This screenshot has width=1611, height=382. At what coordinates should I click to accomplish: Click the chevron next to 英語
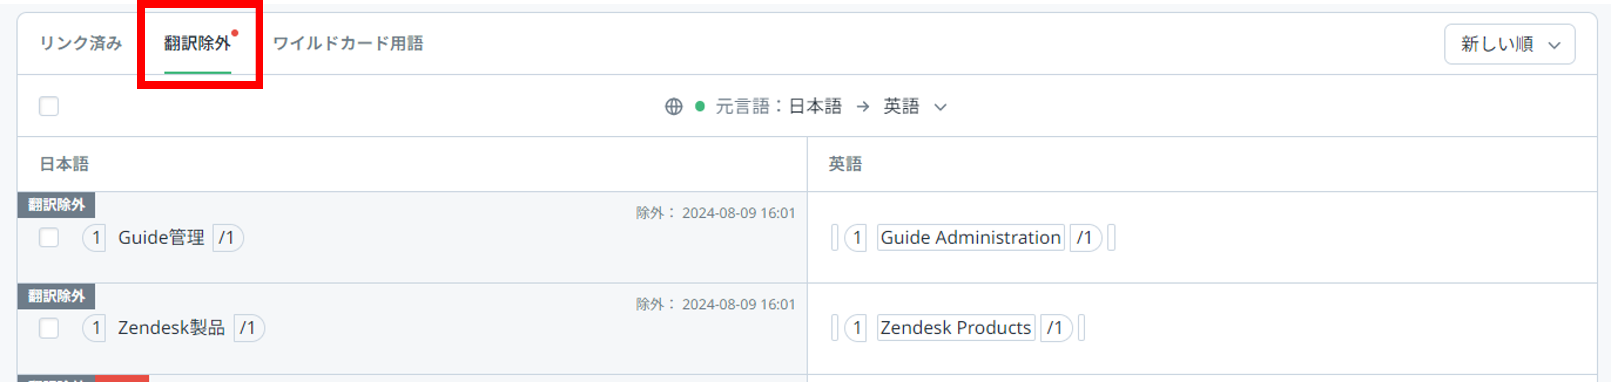coord(941,107)
